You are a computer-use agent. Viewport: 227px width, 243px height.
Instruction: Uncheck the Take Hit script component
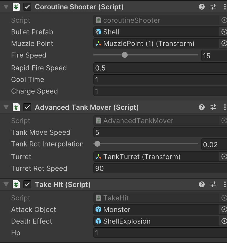tap(27, 185)
